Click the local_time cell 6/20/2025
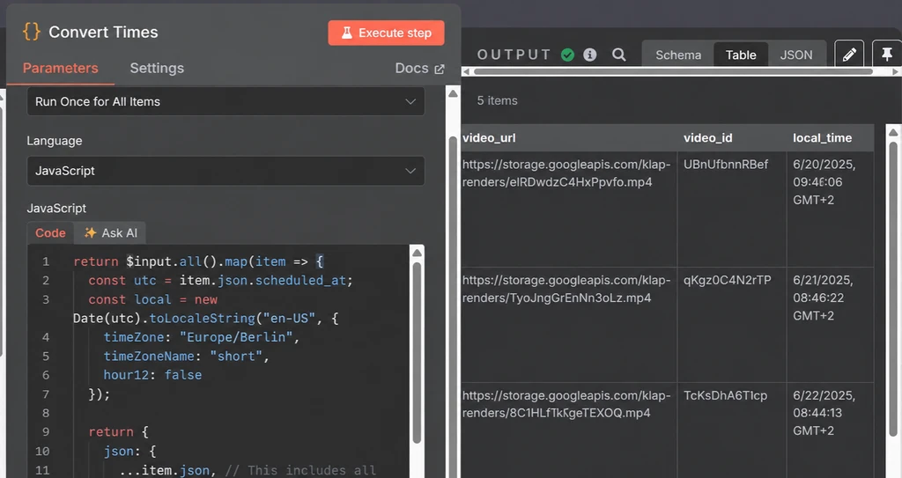Viewport: 902px width, 478px height. tap(830, 210)
